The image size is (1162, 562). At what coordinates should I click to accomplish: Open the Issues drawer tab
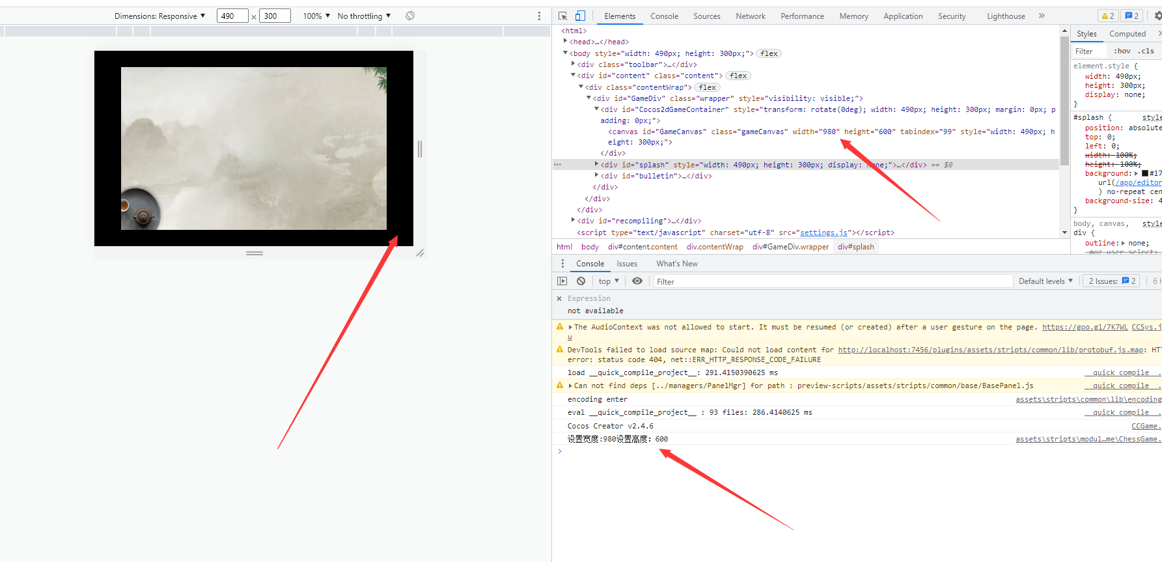tap(627, 264)
